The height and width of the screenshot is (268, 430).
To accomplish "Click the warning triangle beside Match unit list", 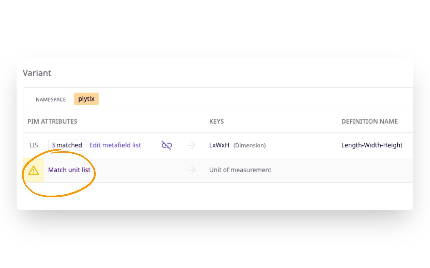I will pyautogui.click(x=33, y=170).
